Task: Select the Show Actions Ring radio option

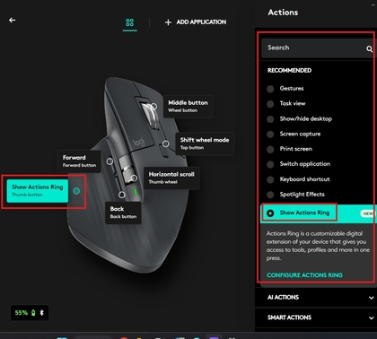Action: (x=270, y=213)
